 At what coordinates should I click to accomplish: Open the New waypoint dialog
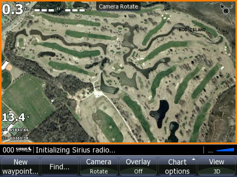(x=20, y=166)
